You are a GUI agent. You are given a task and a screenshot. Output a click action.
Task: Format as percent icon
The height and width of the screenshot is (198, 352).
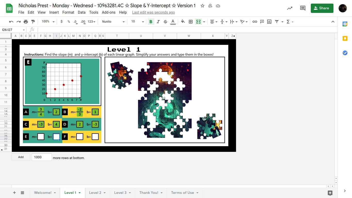pos(69,22)
